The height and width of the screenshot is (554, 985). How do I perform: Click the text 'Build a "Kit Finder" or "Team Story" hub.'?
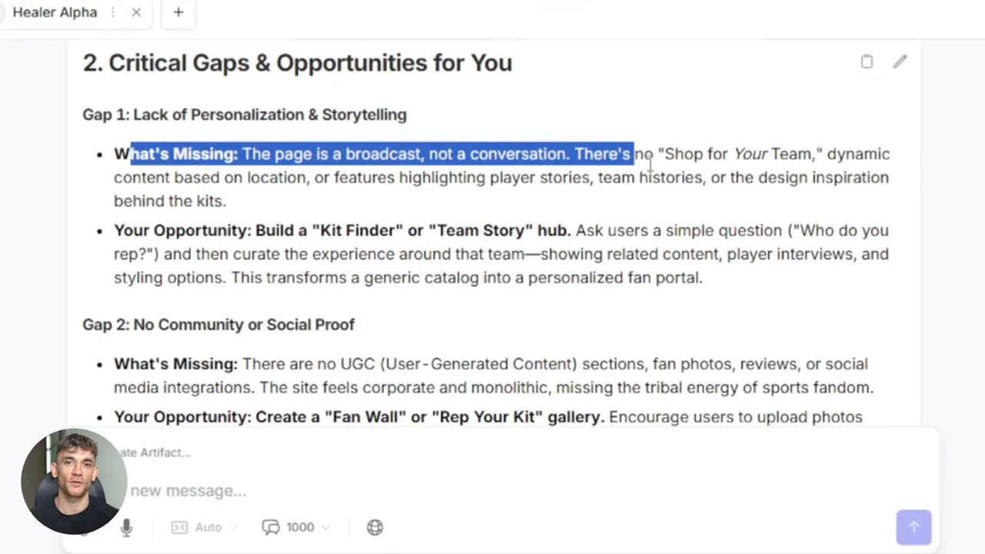(x=413, y=231)
